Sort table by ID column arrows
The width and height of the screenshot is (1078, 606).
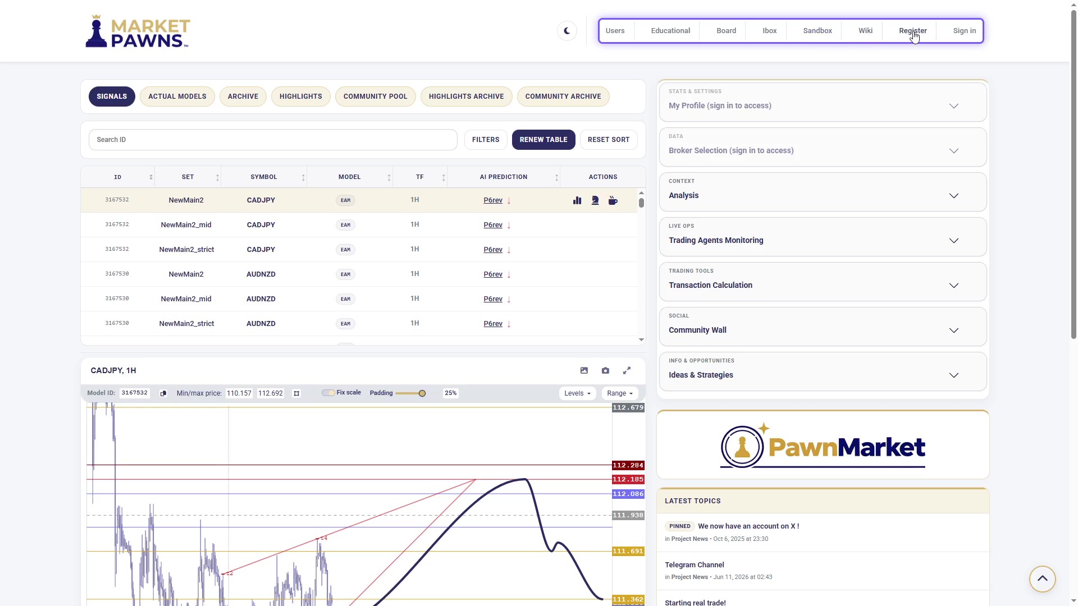tap(150, 177)
